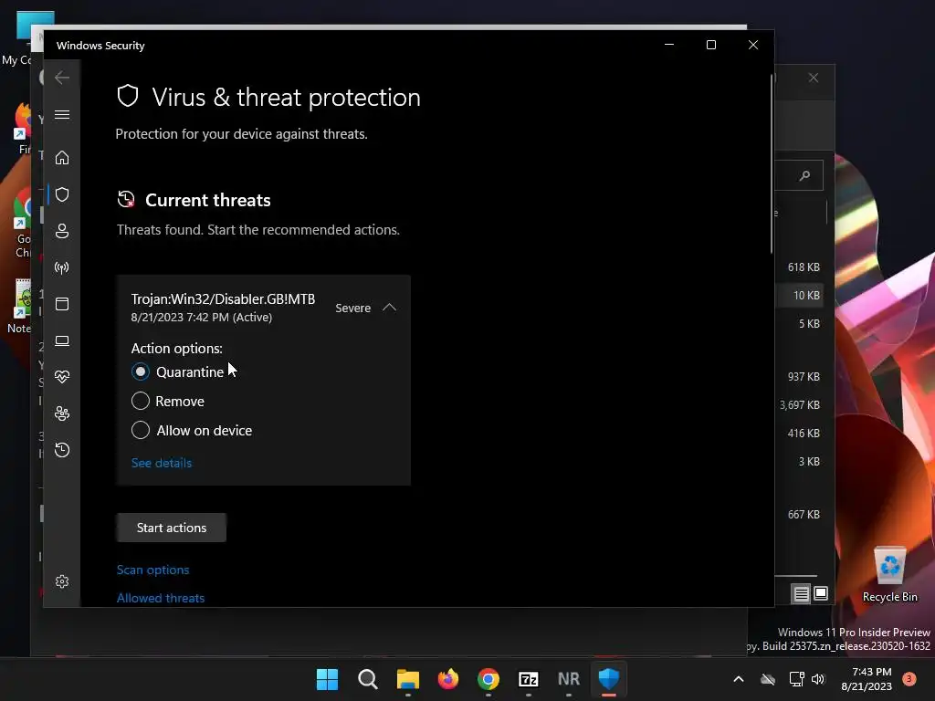Select the 937 KB file row
This screenshot has width=935, height=701.
pos(800,377)
